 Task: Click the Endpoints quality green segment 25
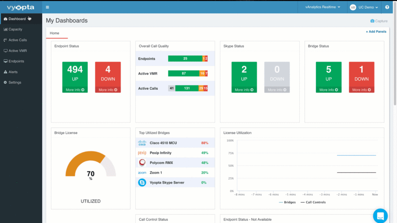coord(185,59)
